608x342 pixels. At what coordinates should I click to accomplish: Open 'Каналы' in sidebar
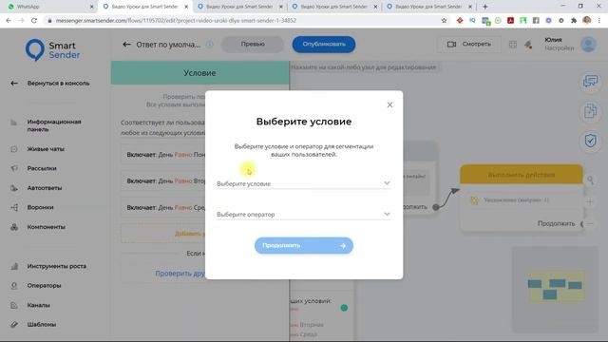point(38,305)
